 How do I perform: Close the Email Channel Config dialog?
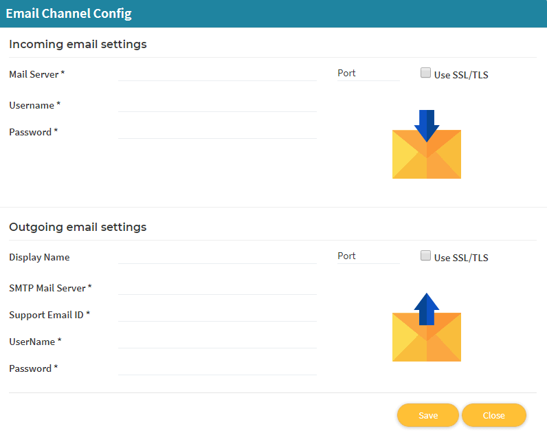click(494, 415)
